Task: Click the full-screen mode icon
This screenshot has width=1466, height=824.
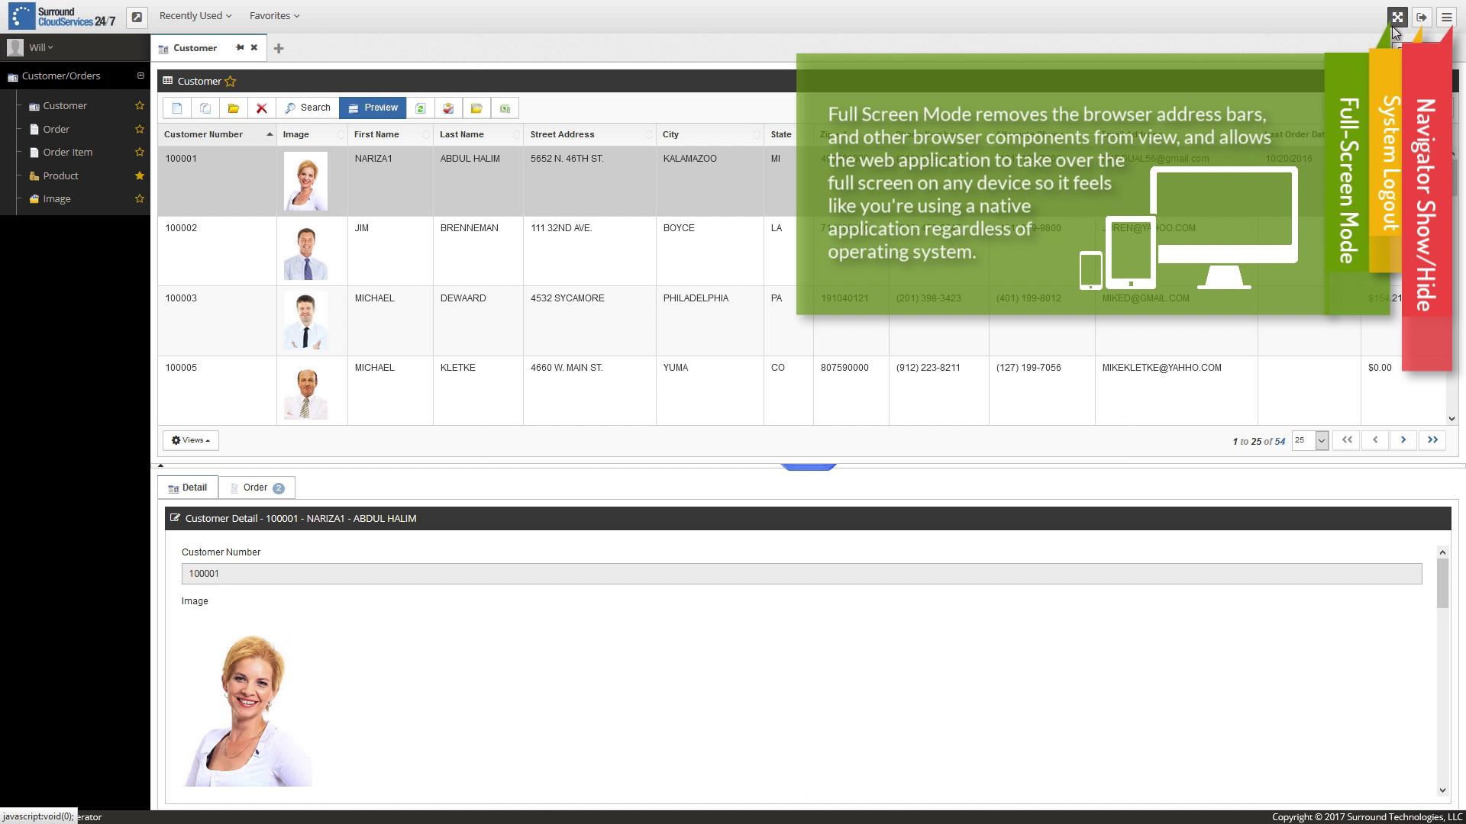Action: pos(1397,17)
